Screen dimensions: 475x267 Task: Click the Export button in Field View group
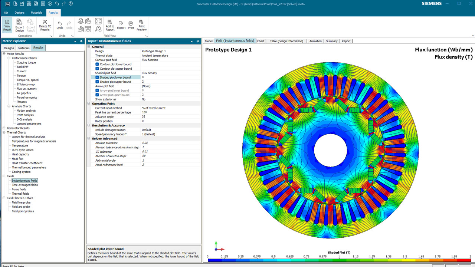(121, 25)
